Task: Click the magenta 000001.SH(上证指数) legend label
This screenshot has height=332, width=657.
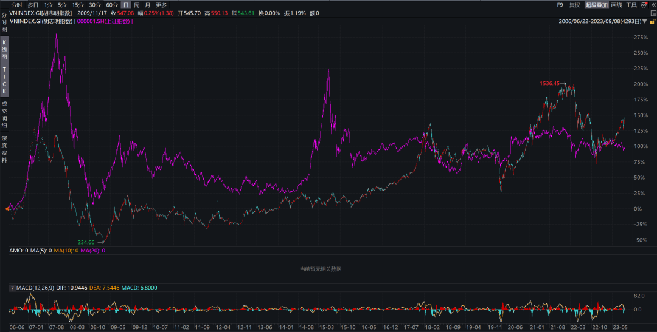Action: point(103,21)
